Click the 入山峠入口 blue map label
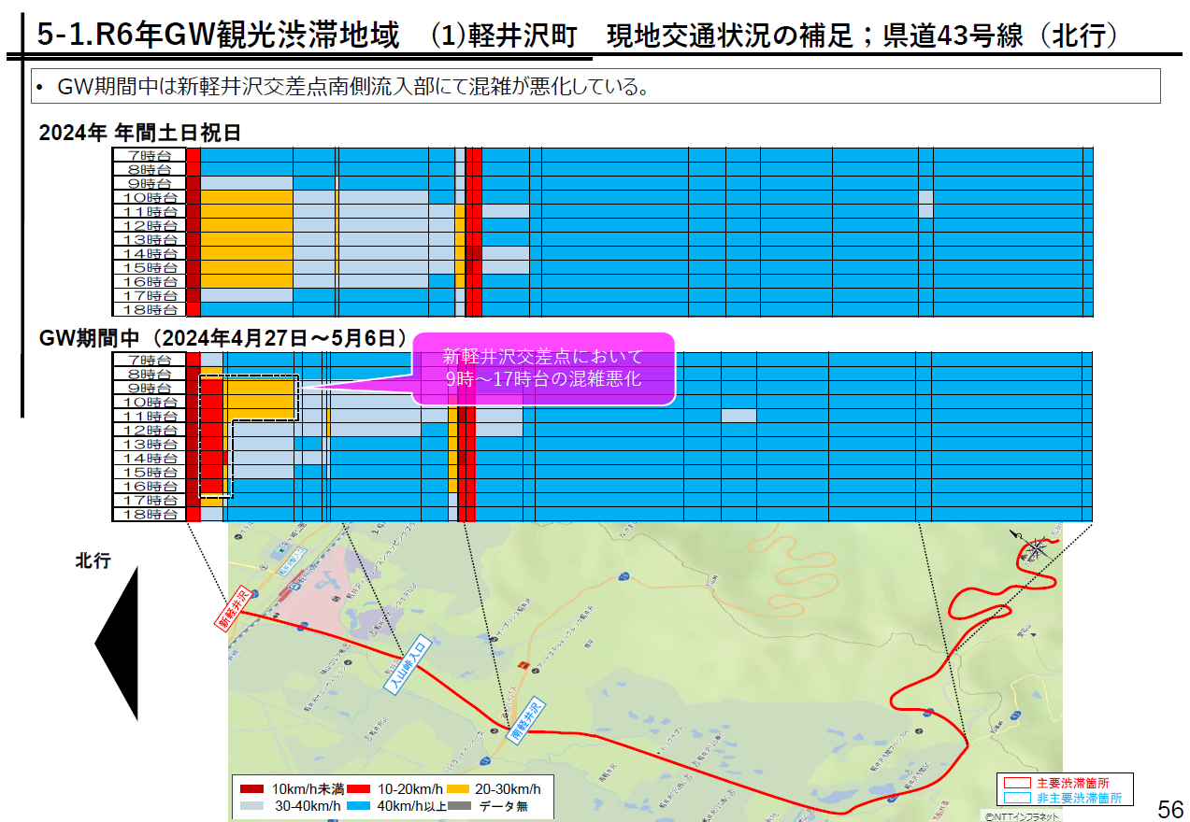This screenshot has height=822, width=1190. [x=409, y=666]
